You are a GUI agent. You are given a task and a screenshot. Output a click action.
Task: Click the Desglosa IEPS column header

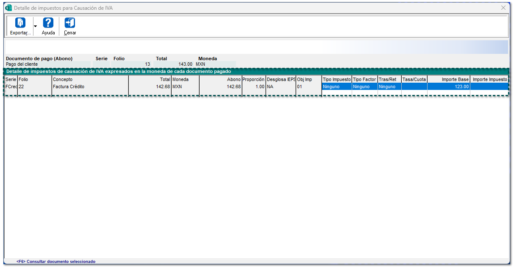(281, 79)
